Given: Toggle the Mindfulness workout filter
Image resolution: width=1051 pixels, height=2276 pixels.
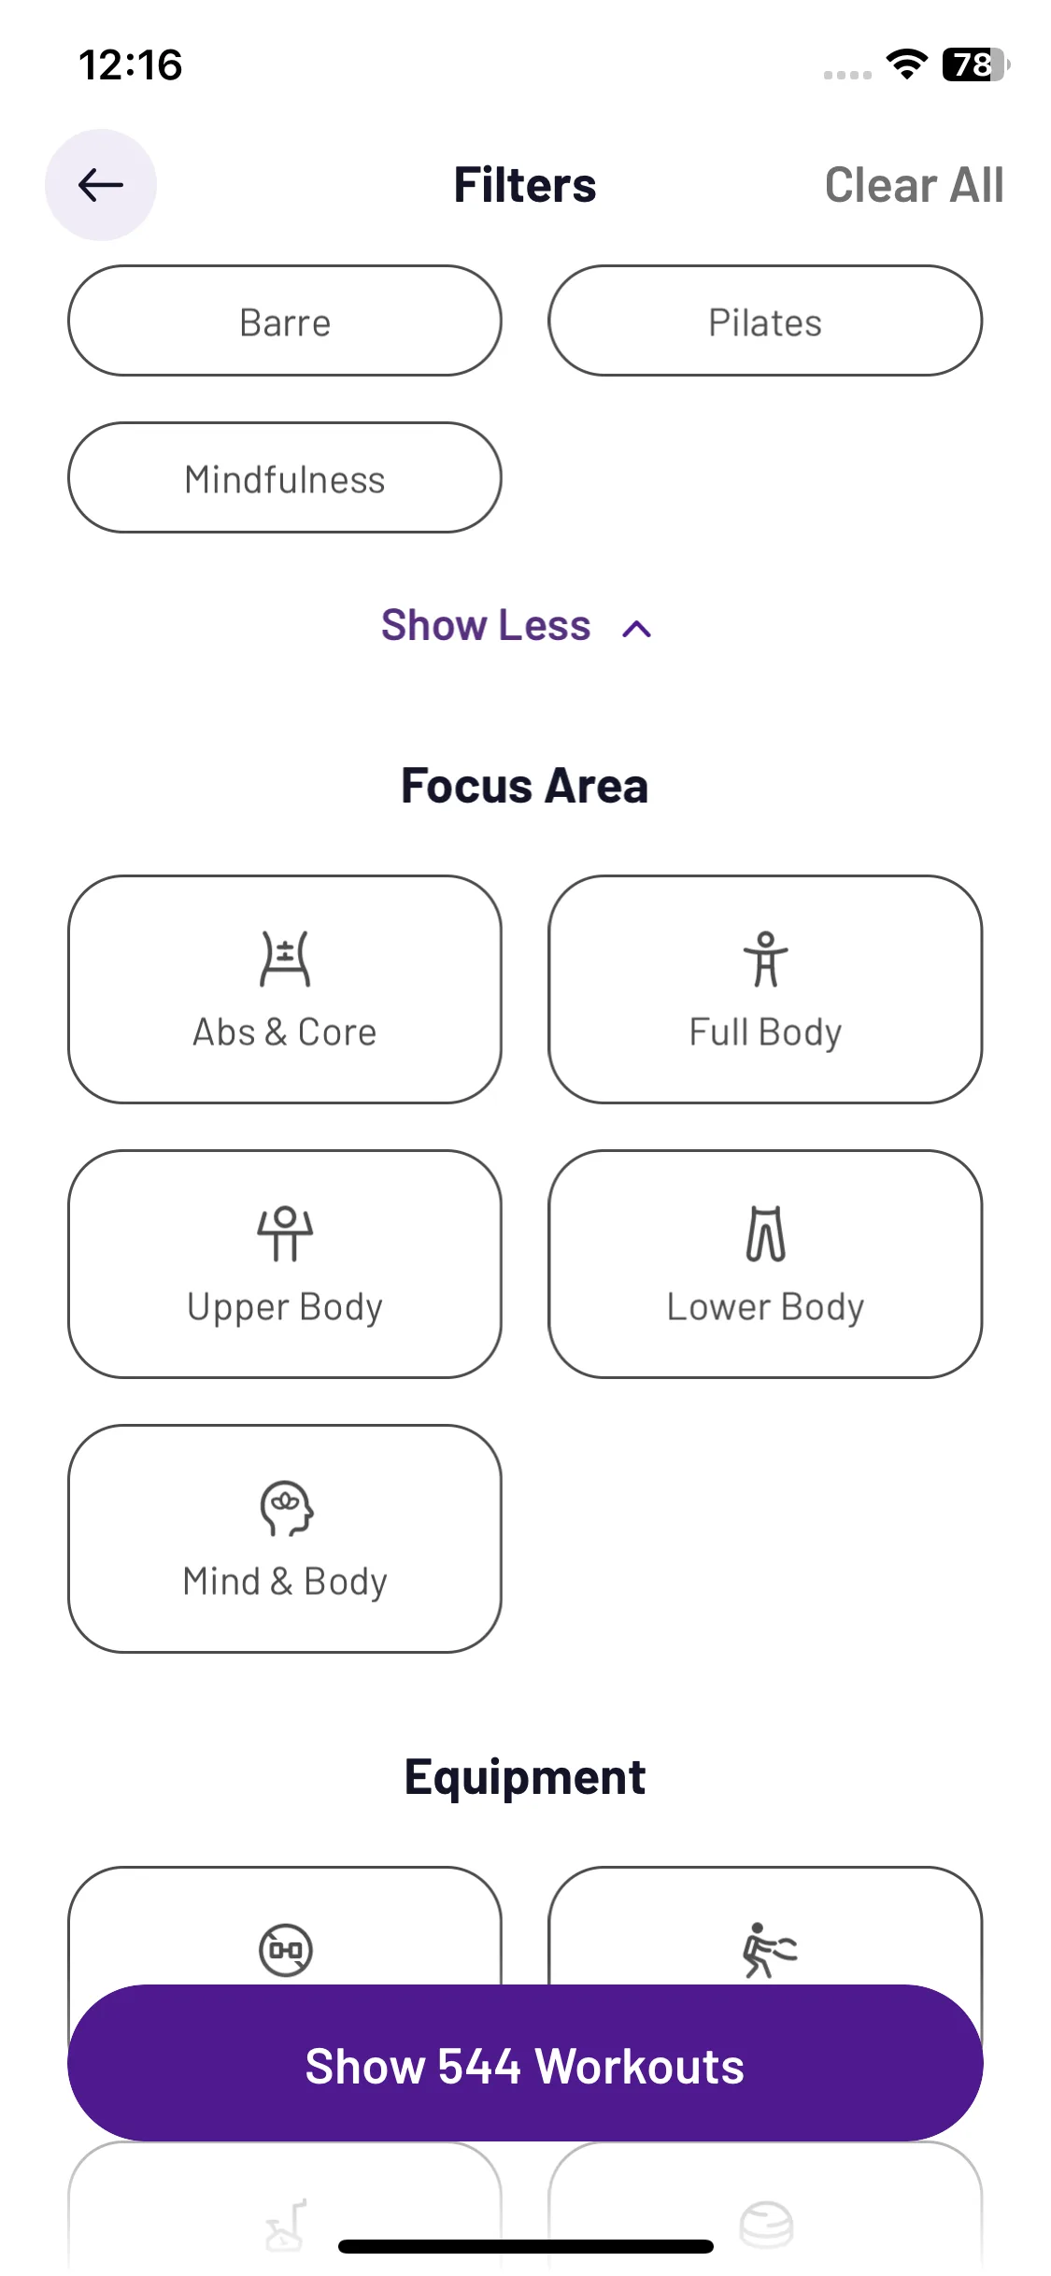Looking at the screenshot, I should coord(285,478).
